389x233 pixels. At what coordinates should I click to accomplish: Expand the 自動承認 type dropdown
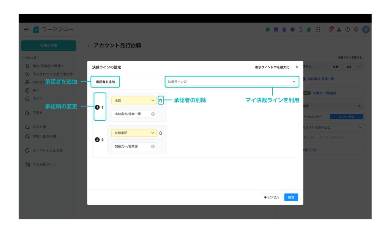point(134,133)
